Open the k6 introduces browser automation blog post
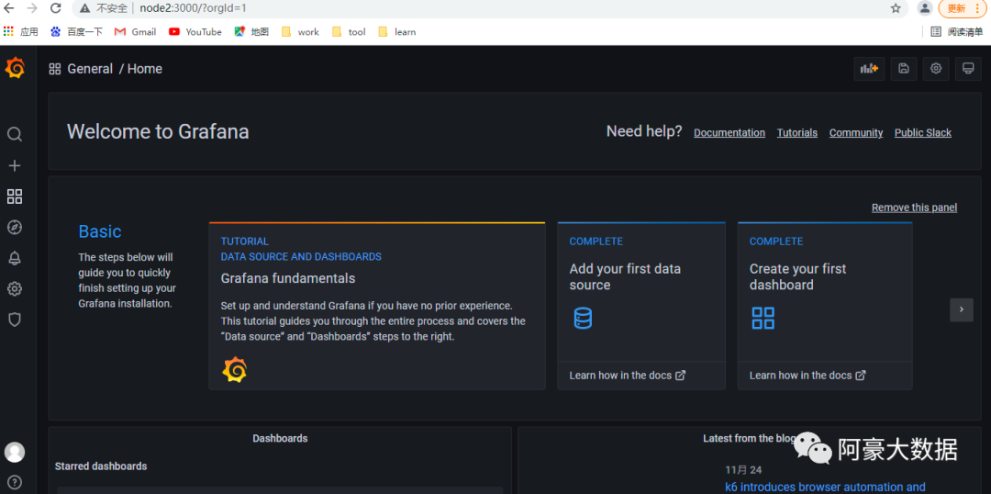991x494 pixels. (825, 487)
